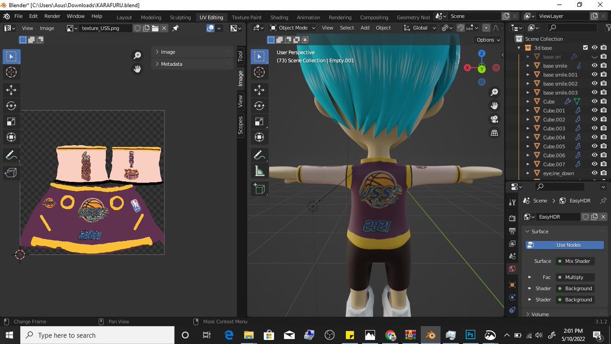Toggle visibility of Cube.007
Viewport: 611px width, 344px height.
click(x=594, y=164)
